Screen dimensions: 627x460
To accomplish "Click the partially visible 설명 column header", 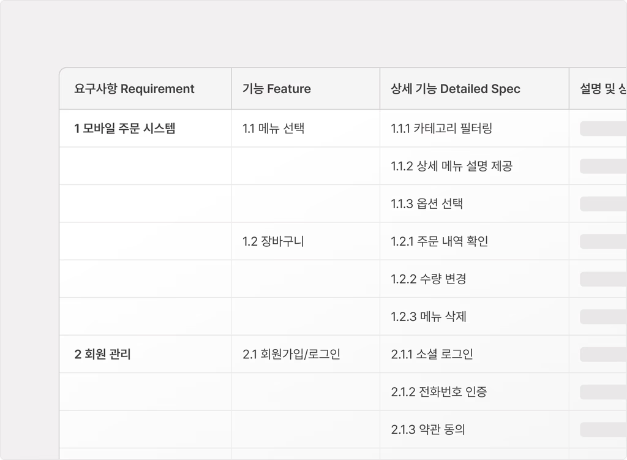I will [598, 89].
